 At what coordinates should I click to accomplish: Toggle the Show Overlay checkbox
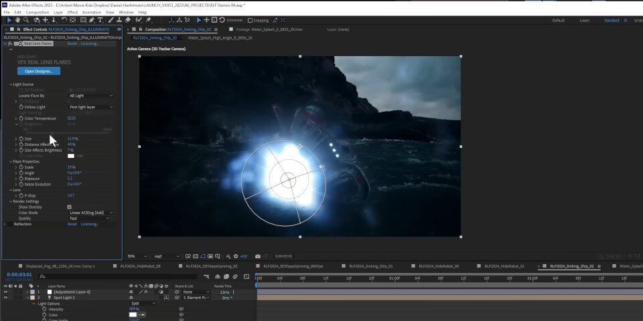coord(70,207)
